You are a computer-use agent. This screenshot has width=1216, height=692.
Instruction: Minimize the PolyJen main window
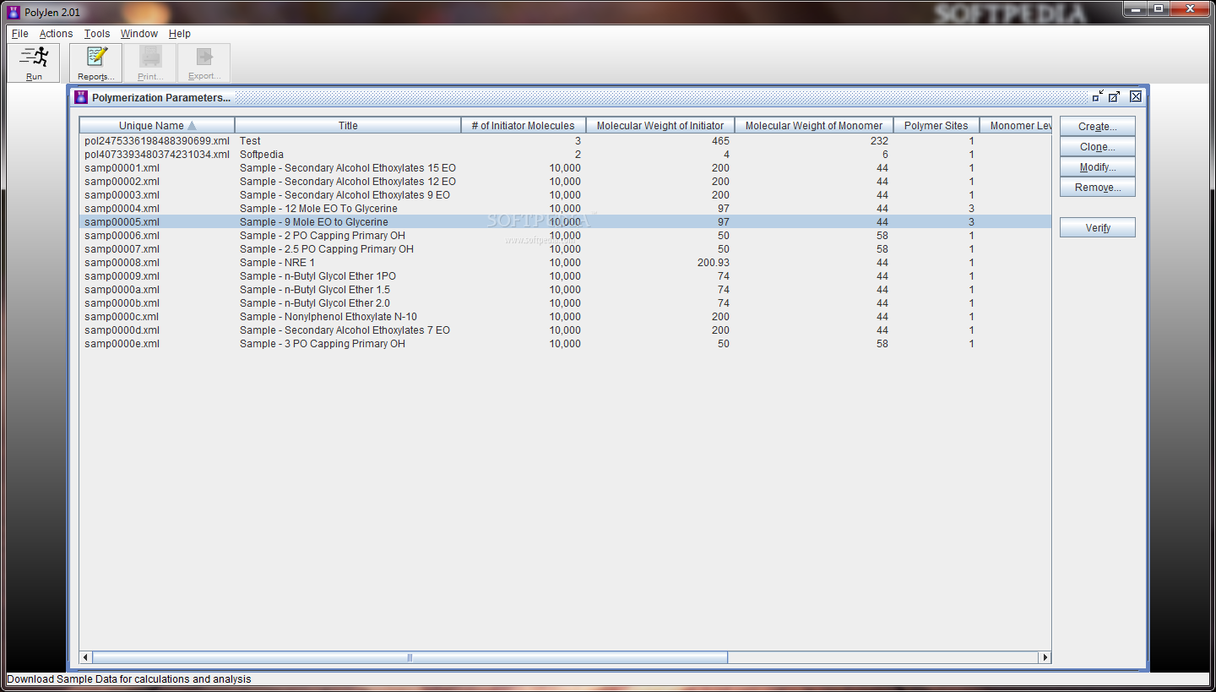[x=1135, y=8]
